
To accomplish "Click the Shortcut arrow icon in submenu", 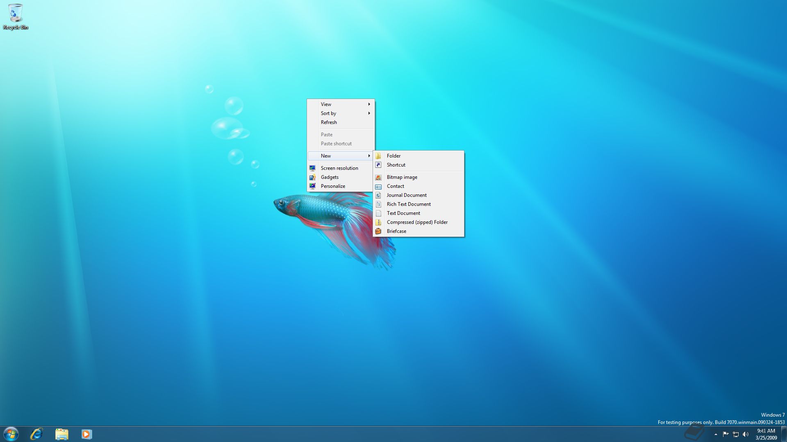I will pyautogui.click(x=378, y=165).
